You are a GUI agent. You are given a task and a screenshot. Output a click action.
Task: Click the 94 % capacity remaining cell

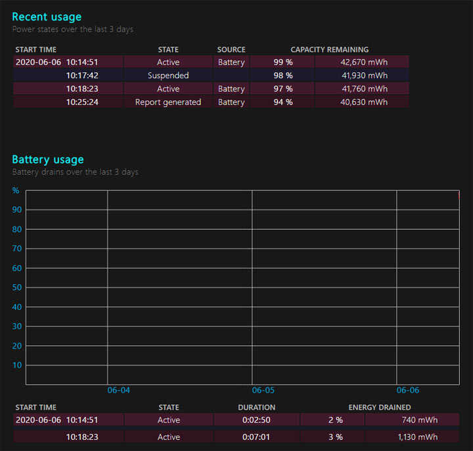pos(284,102)
